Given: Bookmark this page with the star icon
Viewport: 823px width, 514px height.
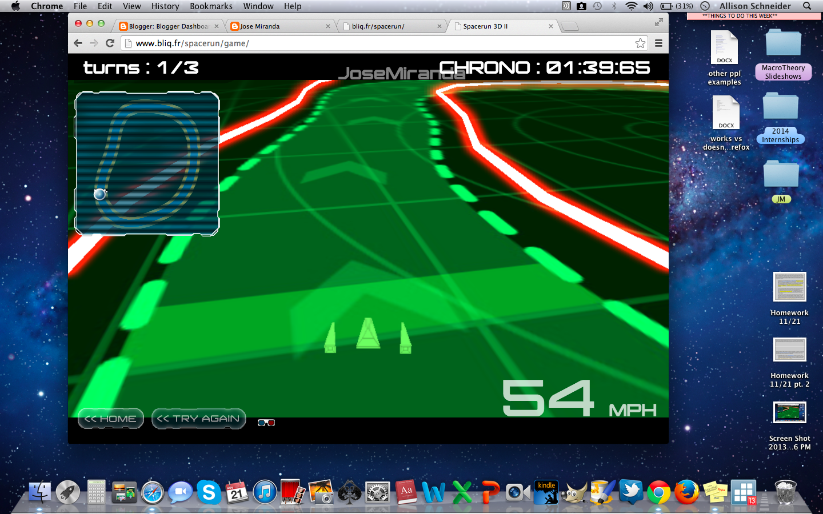Looking at the screenshot, I should point(640,43).
